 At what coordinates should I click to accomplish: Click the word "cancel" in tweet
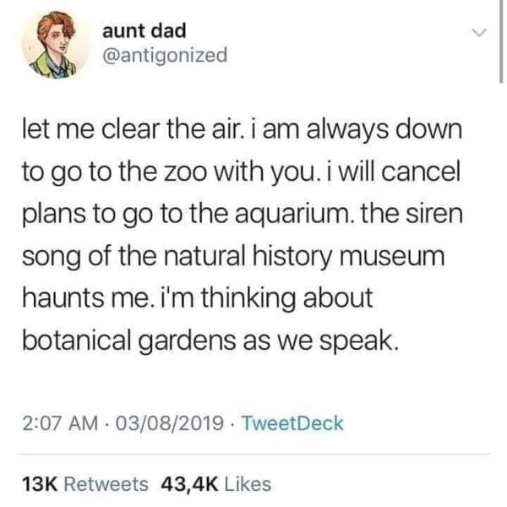pyautogui.click(x=422, y=174)
